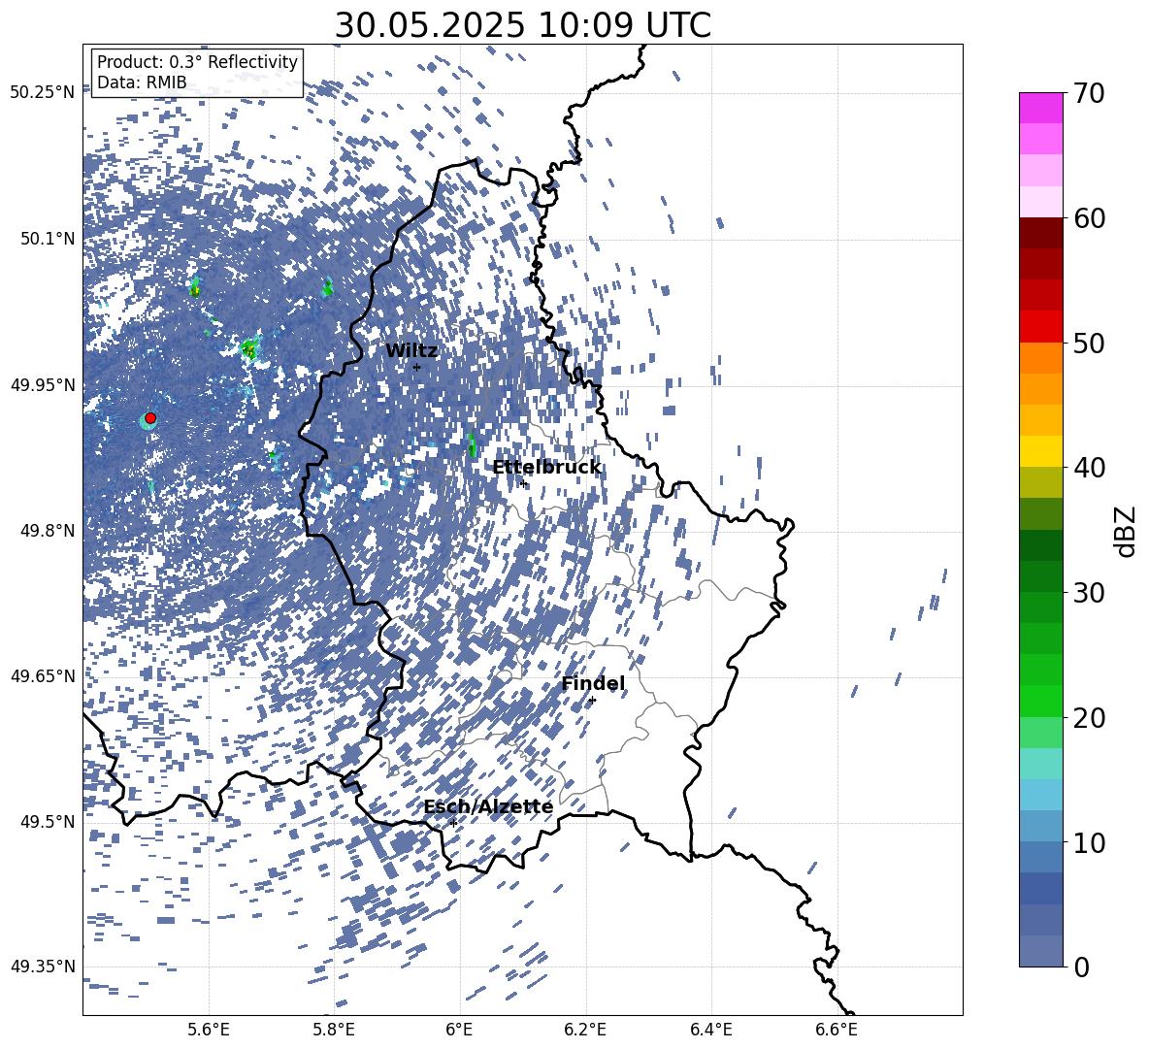Click the 50 value on colorbar
The height and width of the screenshot is (1049, 1149).
click(x=1090, y=344)
